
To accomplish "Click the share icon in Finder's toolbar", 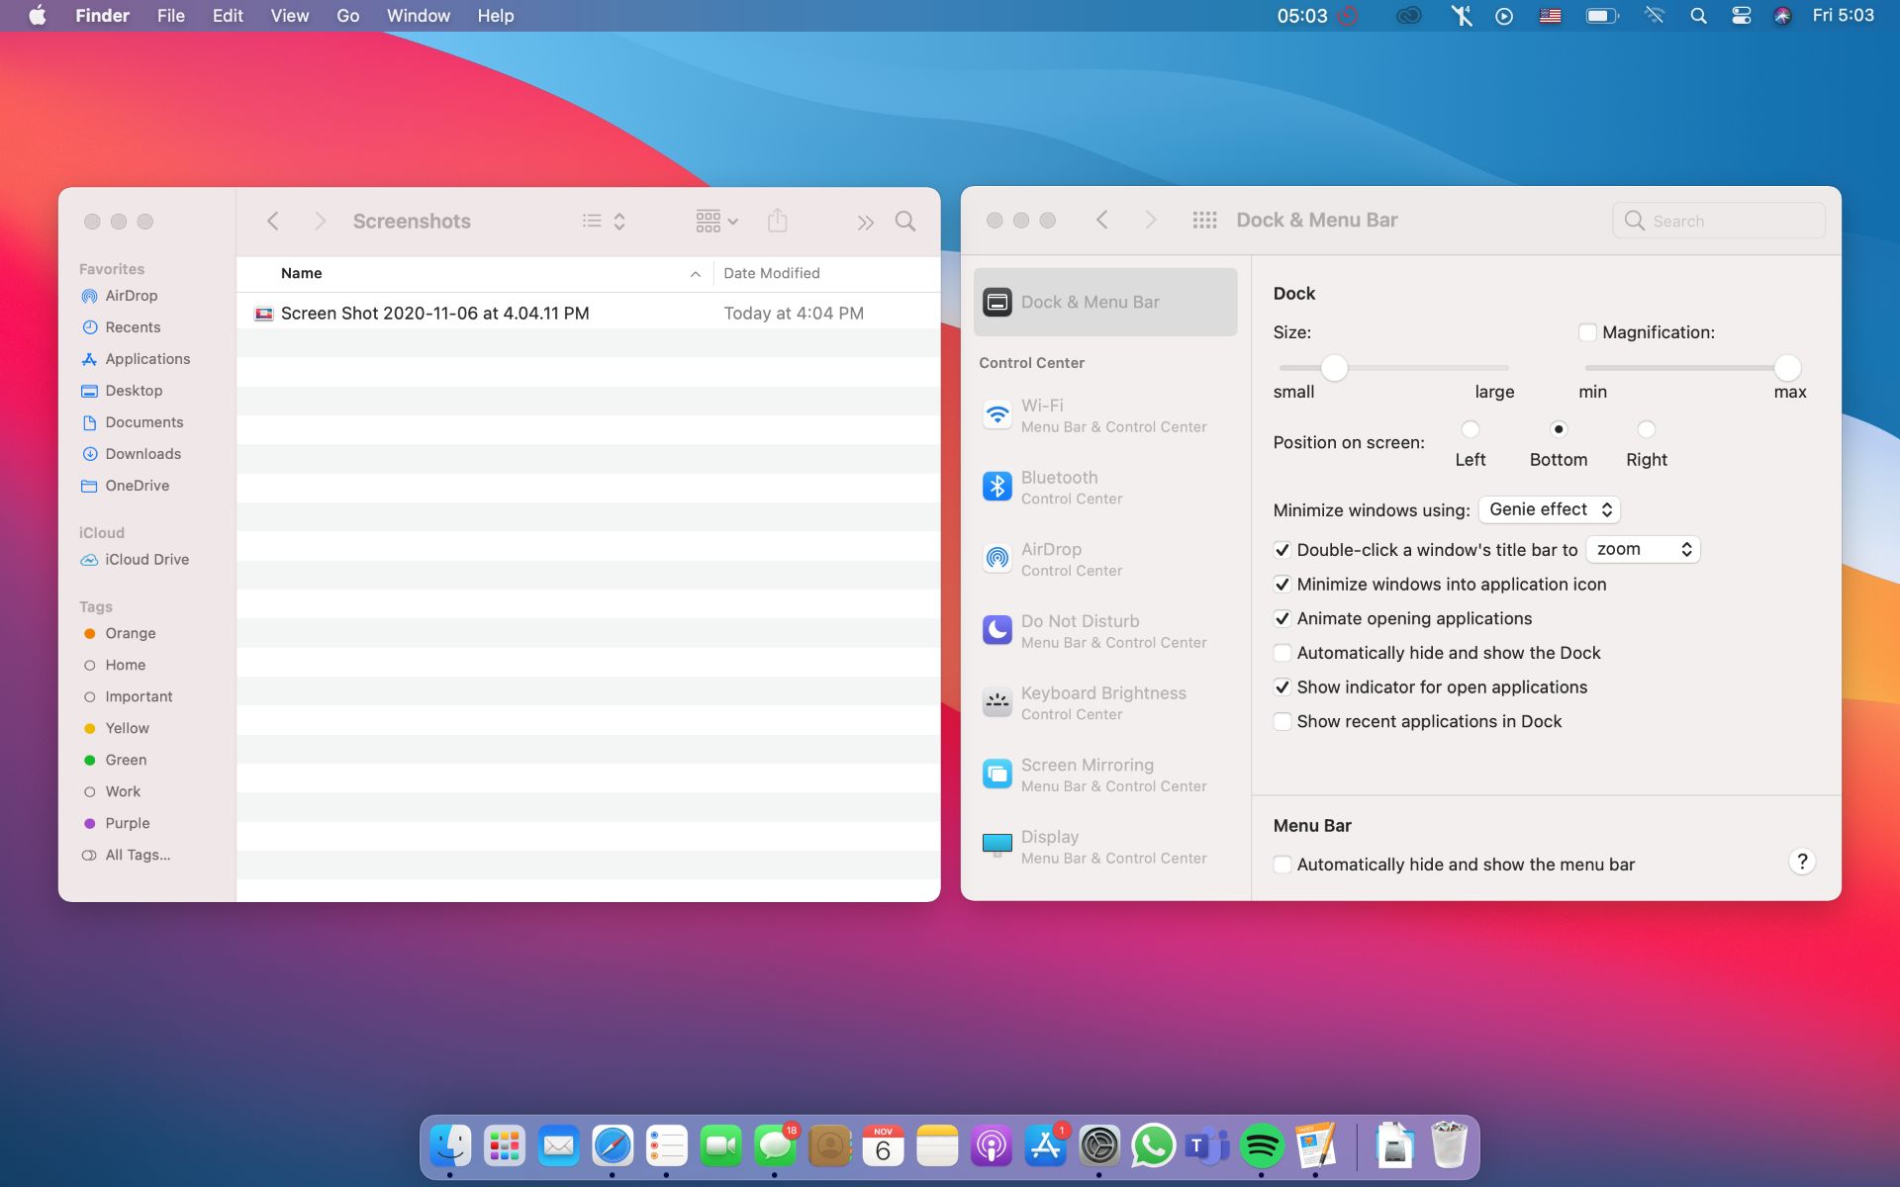I will pyautogui.click(x=778, y=221).
